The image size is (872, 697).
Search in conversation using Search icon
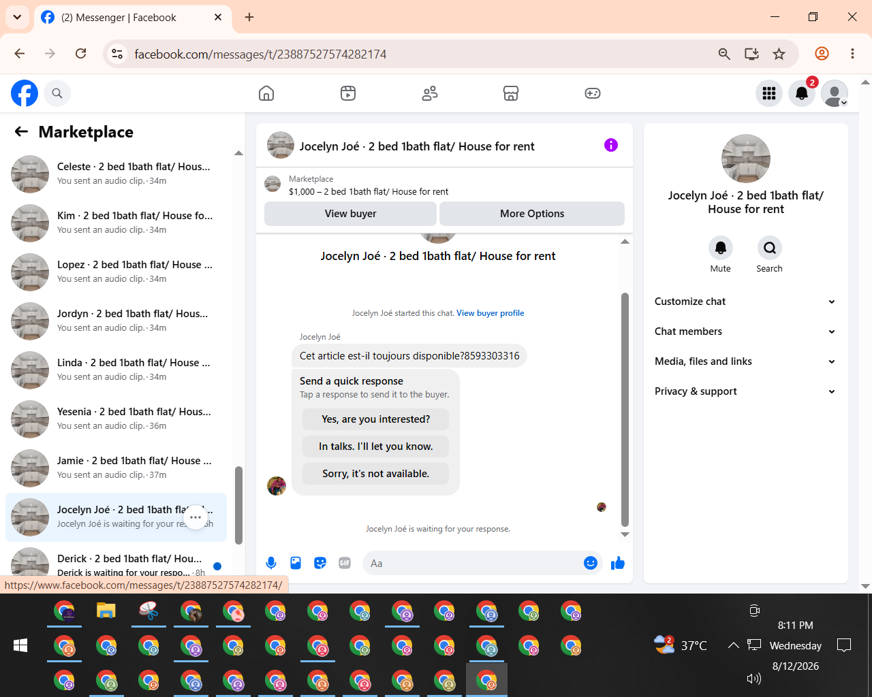tap(770, 248)
